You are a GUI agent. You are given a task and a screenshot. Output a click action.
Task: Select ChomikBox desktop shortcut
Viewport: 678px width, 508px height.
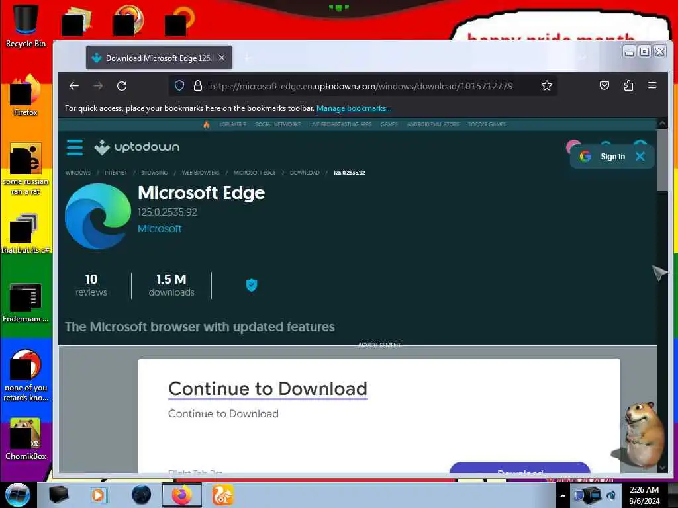point(26,439)
